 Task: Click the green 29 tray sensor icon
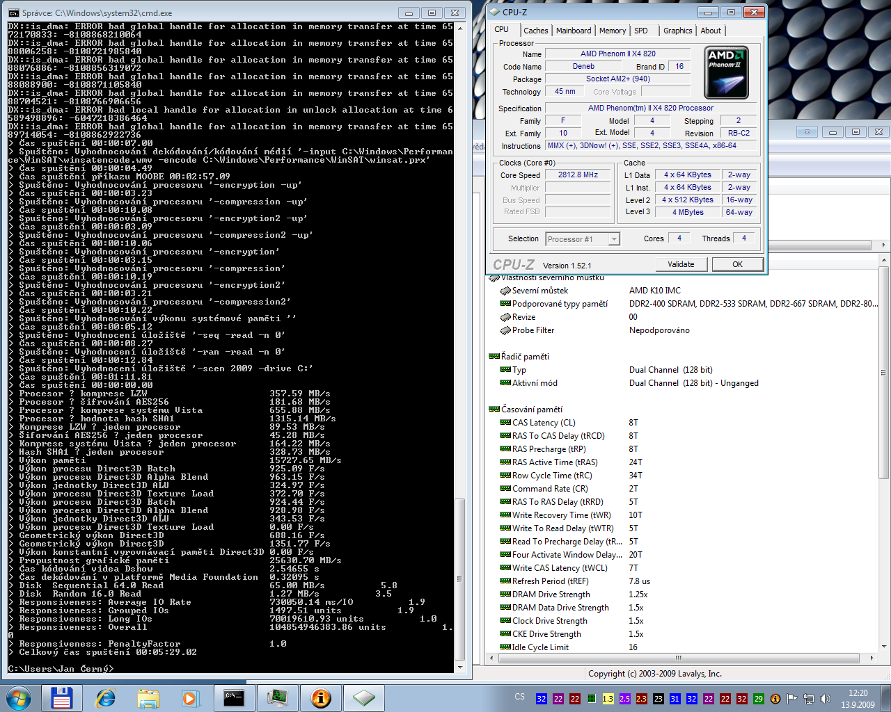(758, 699)
